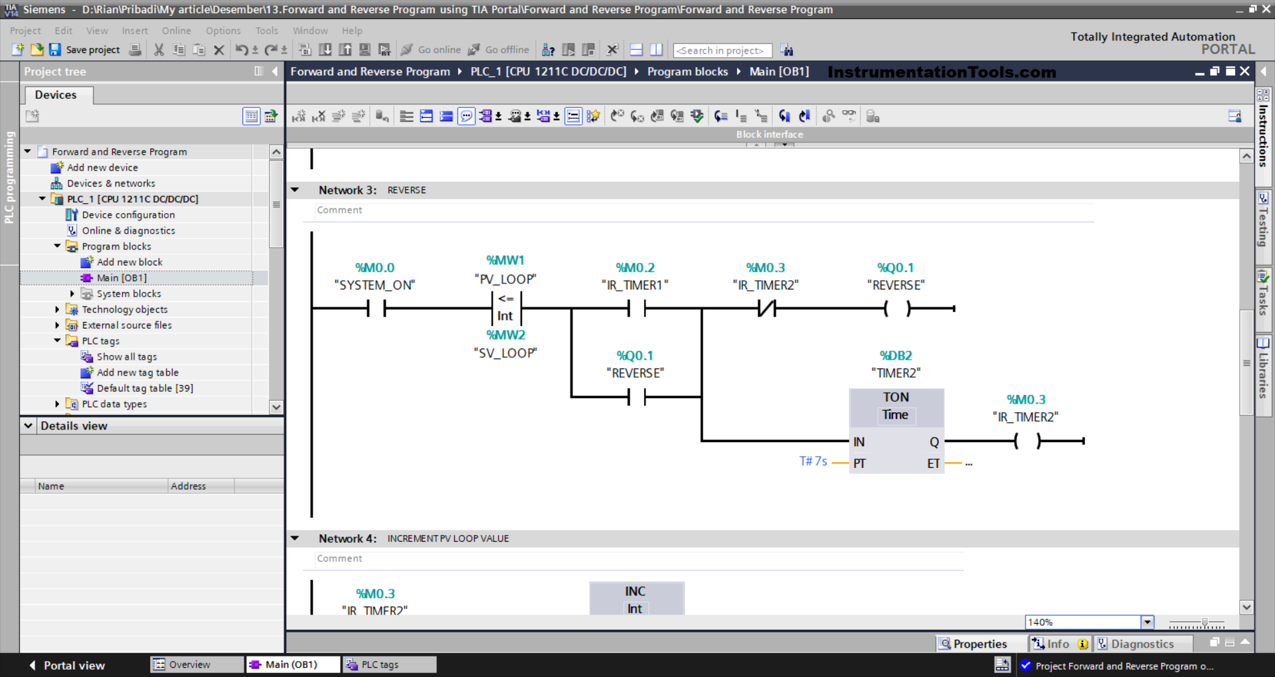Collapse the PLC_1 tree node
Image resolution: width=1275 pixels, height=677 pixels.
(x=42, y=198)
